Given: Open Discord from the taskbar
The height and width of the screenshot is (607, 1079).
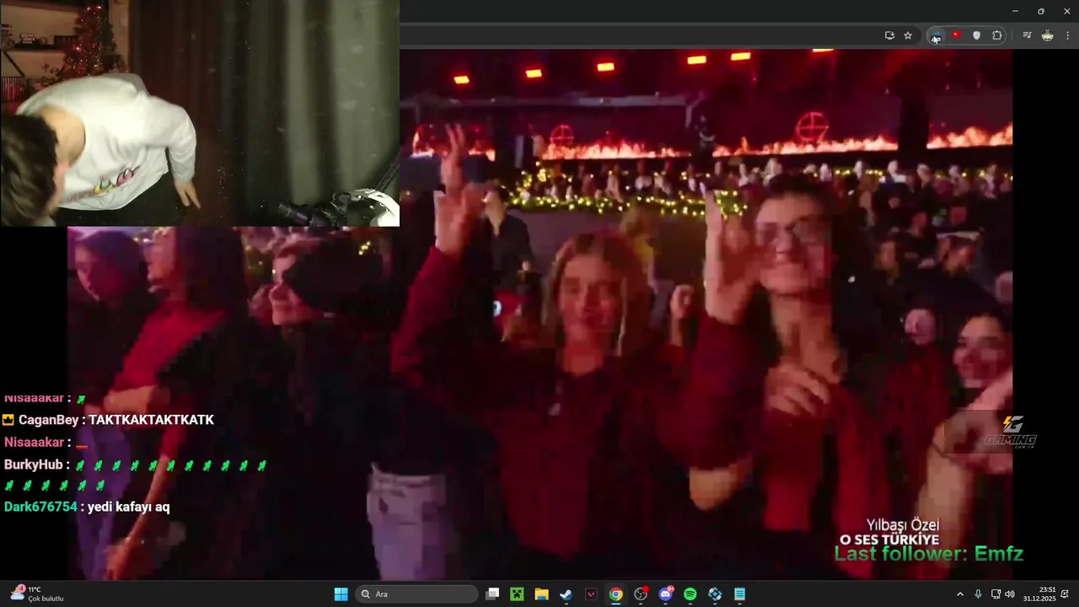Looking at the screenshot, I should 666,594.
